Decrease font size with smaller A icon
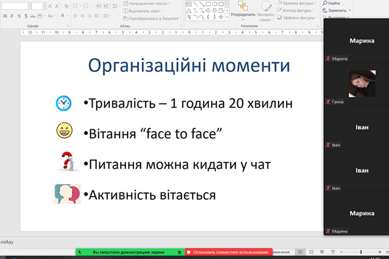389x259 pixels. pyautogui.click(x=57, y=6)
